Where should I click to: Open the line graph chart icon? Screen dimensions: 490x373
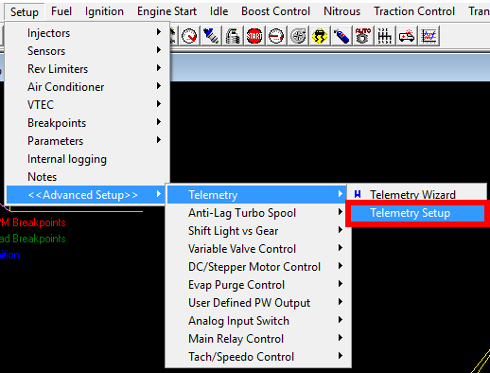(429, 36)
